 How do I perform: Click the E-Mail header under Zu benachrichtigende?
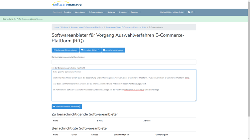[x=100, y=121]
